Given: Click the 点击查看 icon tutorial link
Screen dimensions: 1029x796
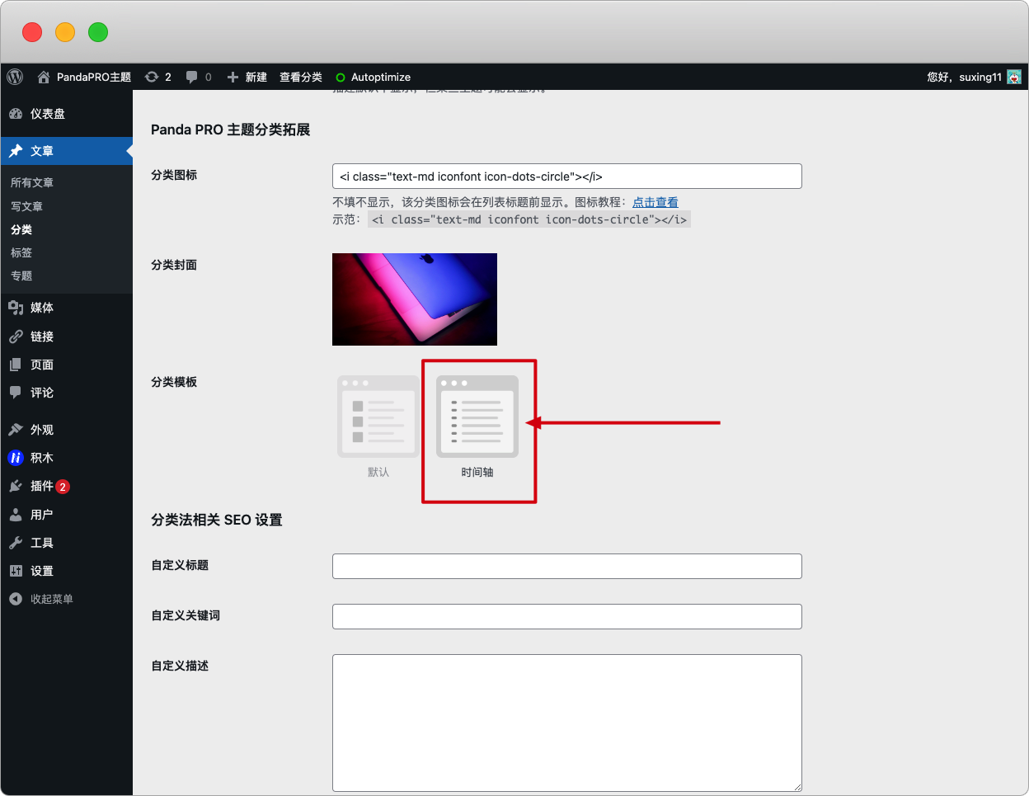Looking at the screenshot, I should pyautogui.click(x=655, y=202).
